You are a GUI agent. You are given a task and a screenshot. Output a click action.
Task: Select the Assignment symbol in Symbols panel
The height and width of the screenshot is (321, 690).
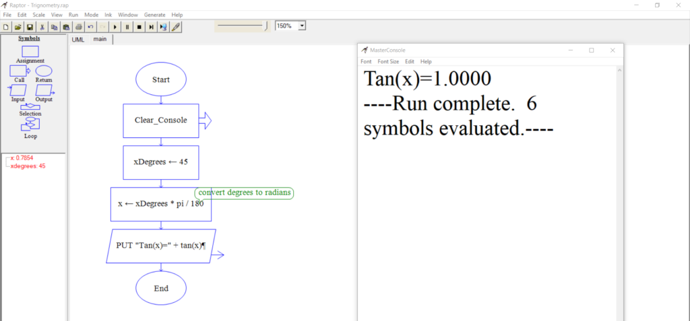coord(30,52)
